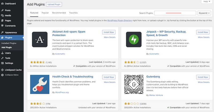Focus the Search Plugins input field
The image size is (214, 112).
pos(175,13)
